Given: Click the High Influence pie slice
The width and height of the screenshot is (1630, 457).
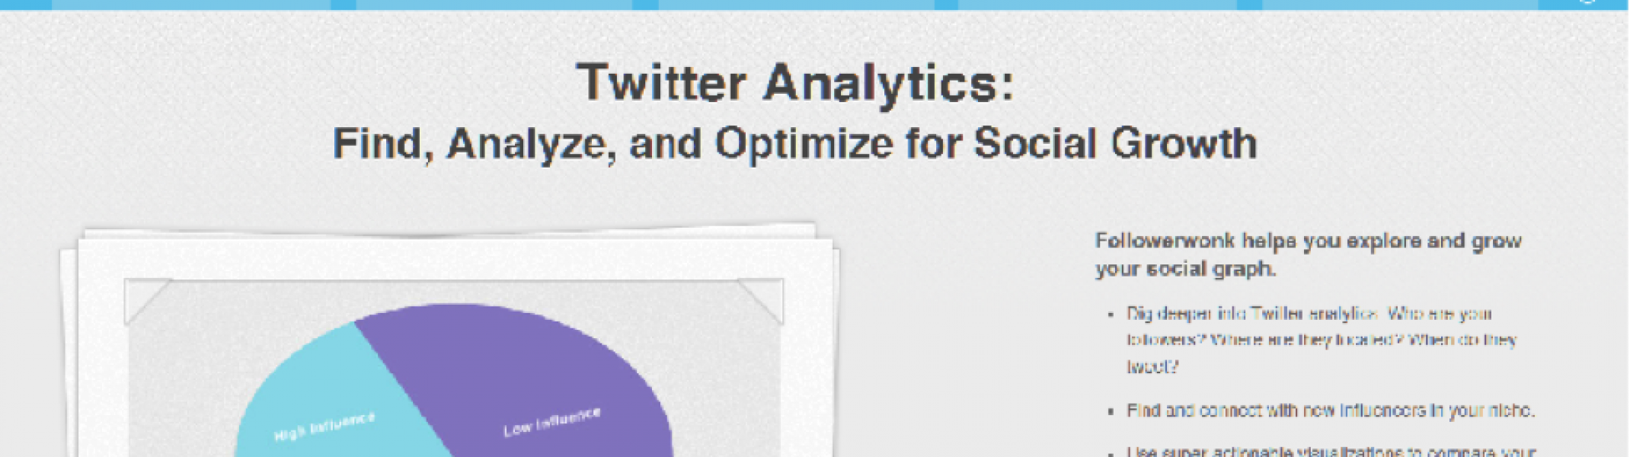Looking at the screenshot, I should 335,404.
